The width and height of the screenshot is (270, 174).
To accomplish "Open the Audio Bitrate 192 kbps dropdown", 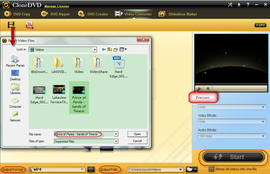I will pyautogui.click(x=232, y=136).
